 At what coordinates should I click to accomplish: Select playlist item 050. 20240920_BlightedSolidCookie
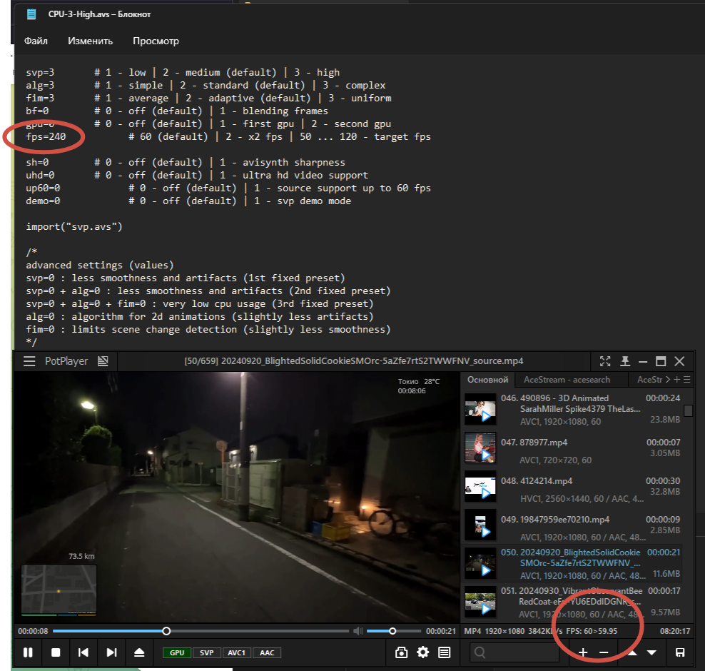(573, 563)
